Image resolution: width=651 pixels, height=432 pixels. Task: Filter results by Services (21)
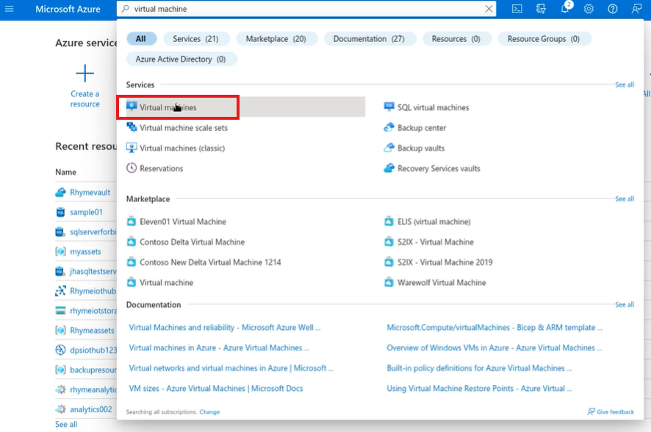[x=195, y=39]
